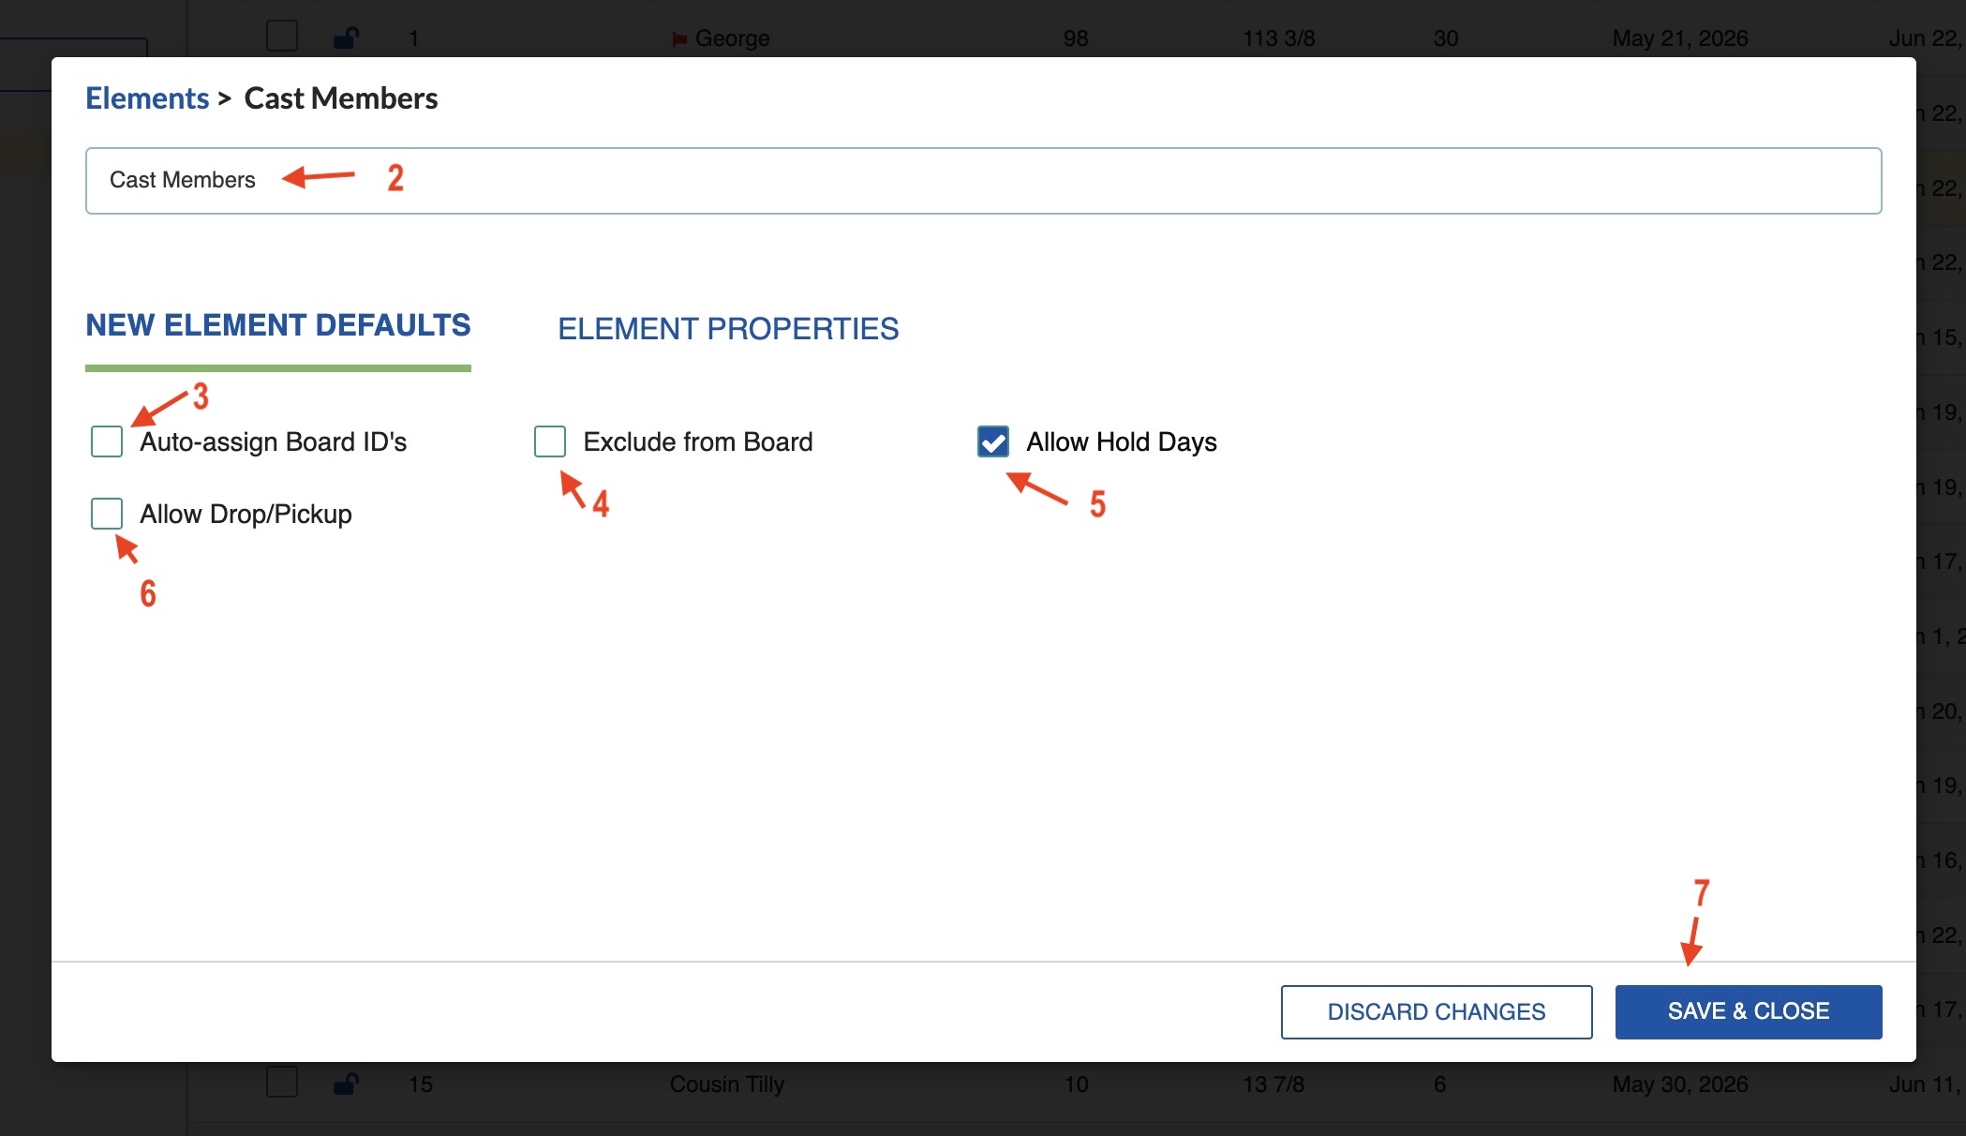Click George's board ID number 98
This screenshot has width=1966, height=1136.
tap(1076, 38)
